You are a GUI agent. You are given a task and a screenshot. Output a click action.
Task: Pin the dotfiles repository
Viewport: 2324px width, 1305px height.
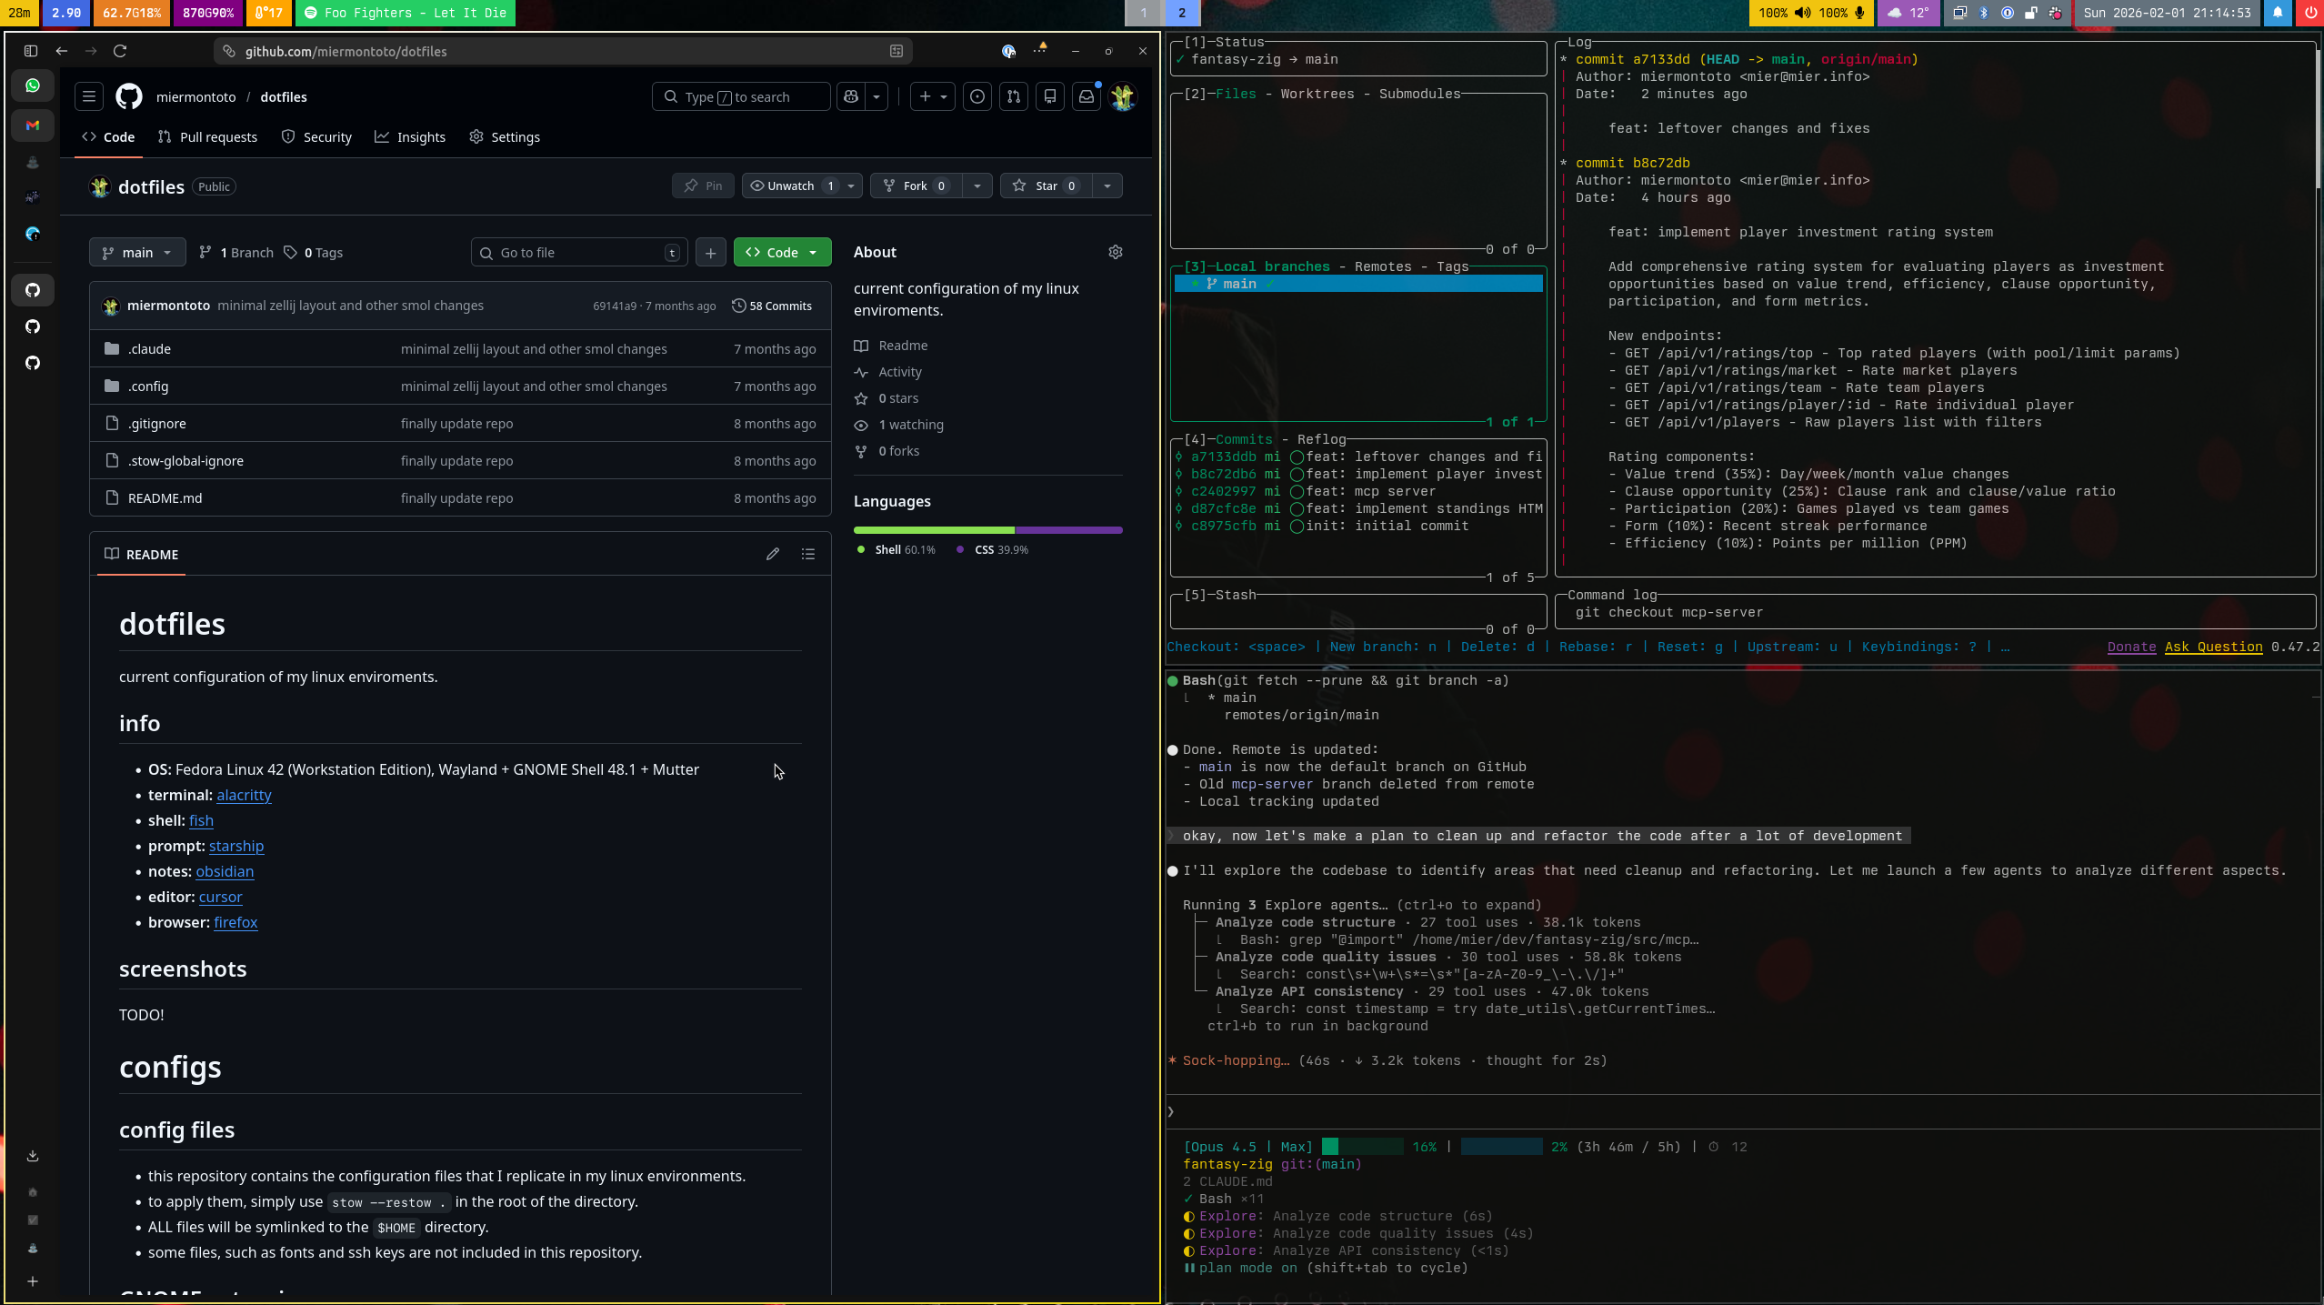point(703,186)
